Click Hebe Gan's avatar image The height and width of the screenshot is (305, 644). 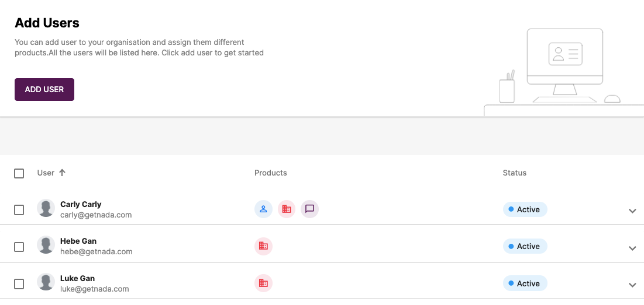[x=46, y=245]
